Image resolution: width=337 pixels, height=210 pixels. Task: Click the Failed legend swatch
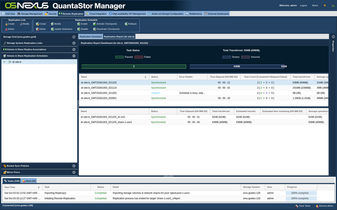click(x=139, y=57)
